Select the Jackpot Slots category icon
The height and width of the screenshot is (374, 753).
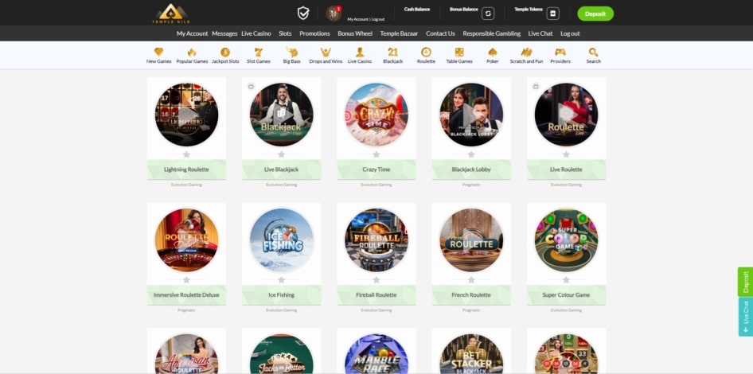point(225,53)
